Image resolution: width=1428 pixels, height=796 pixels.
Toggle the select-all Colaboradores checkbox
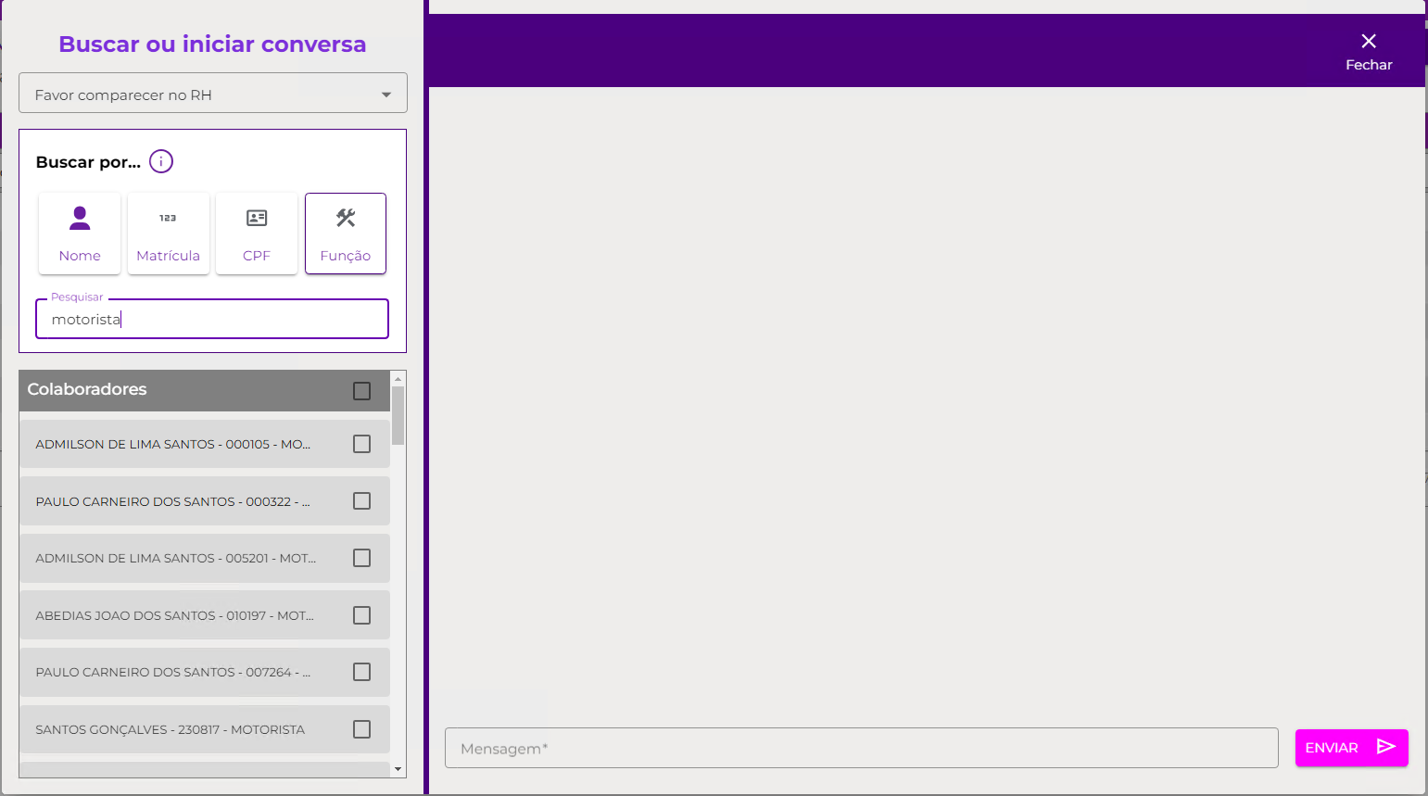coord(362,391)
